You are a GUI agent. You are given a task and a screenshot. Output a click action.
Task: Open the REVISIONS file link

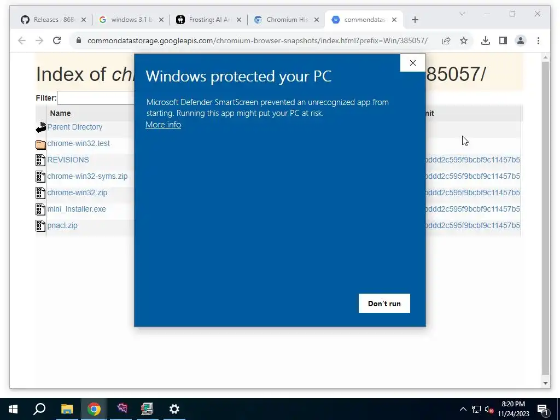point(68,160)
